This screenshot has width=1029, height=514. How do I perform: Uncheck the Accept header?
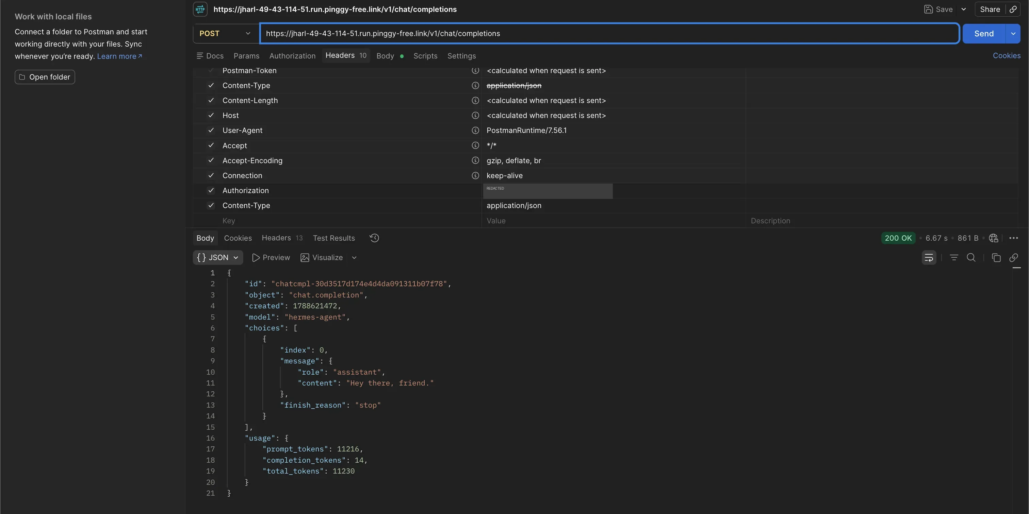coord(211,145)
